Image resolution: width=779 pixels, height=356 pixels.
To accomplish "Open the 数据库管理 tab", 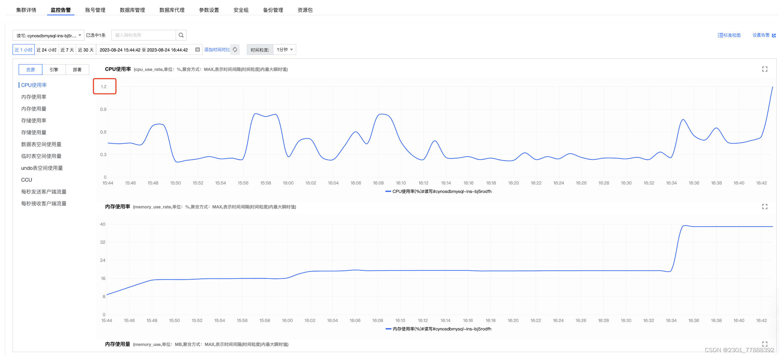I will pyautogui.click(x=132, y=10).
